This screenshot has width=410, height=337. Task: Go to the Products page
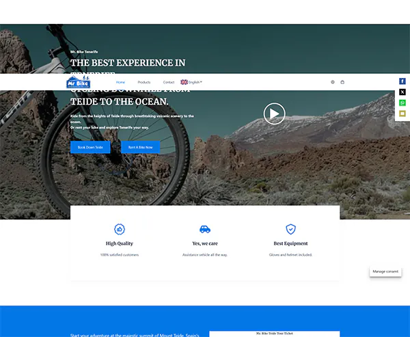click(143, 82)
